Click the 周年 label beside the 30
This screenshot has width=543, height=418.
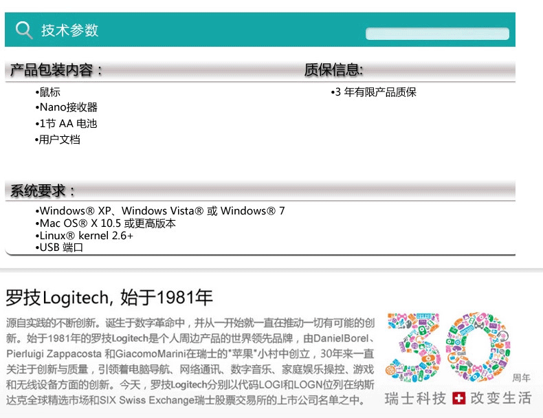point(522,377)
